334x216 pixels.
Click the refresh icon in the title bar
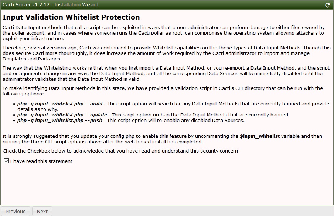[x=328, y=5]
